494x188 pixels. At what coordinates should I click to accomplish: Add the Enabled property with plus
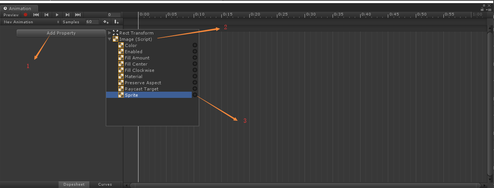[x=195, y=52]
